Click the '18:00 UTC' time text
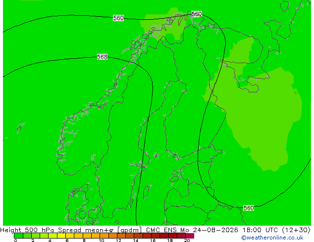314x242 pixels. click(261, 230)
